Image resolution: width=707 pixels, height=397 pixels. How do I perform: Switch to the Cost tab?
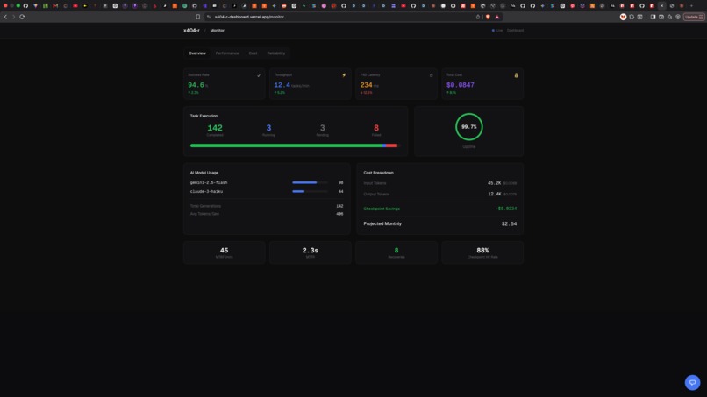253,53
